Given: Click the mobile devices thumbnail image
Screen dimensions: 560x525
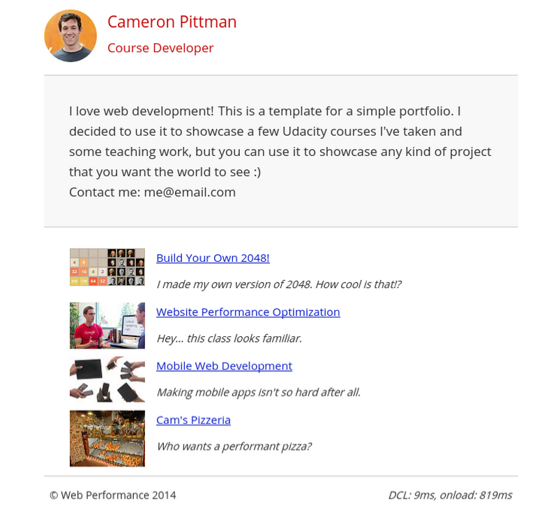Looking at the screenshot, I should click(107, 379).
